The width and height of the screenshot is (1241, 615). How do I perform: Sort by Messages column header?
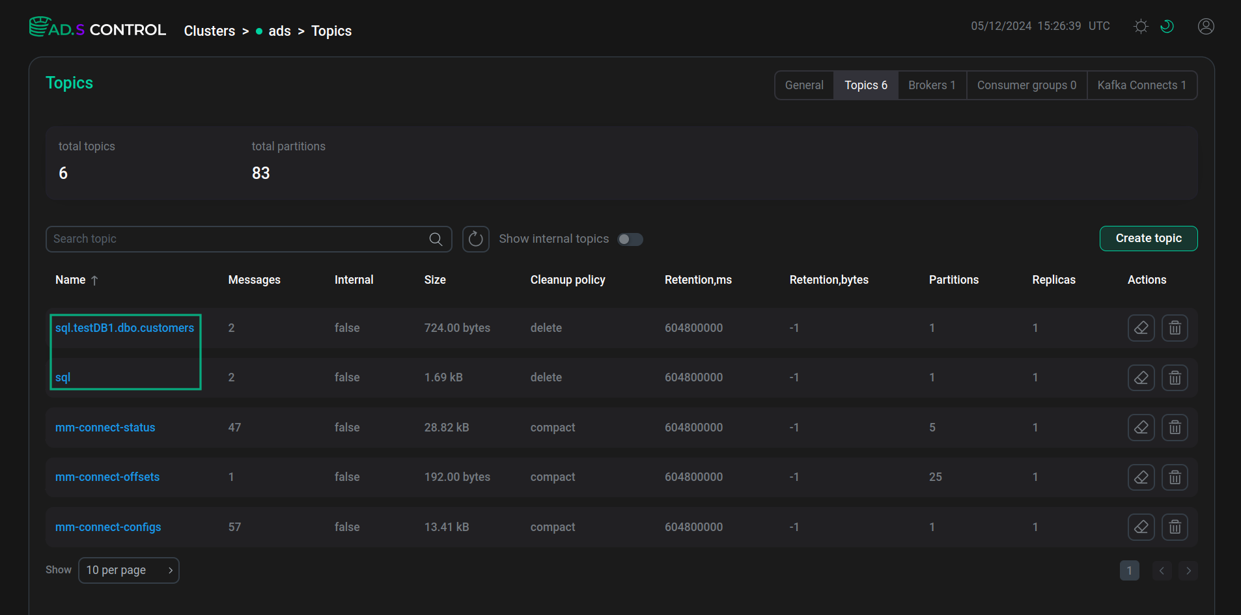pyautogui.click(x=254, y=280)
